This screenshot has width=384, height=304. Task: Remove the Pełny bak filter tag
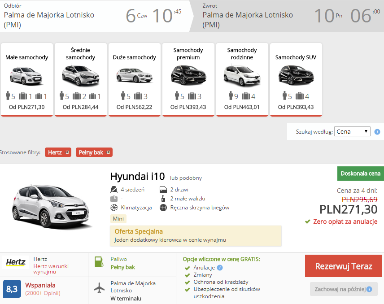(109, 152)
